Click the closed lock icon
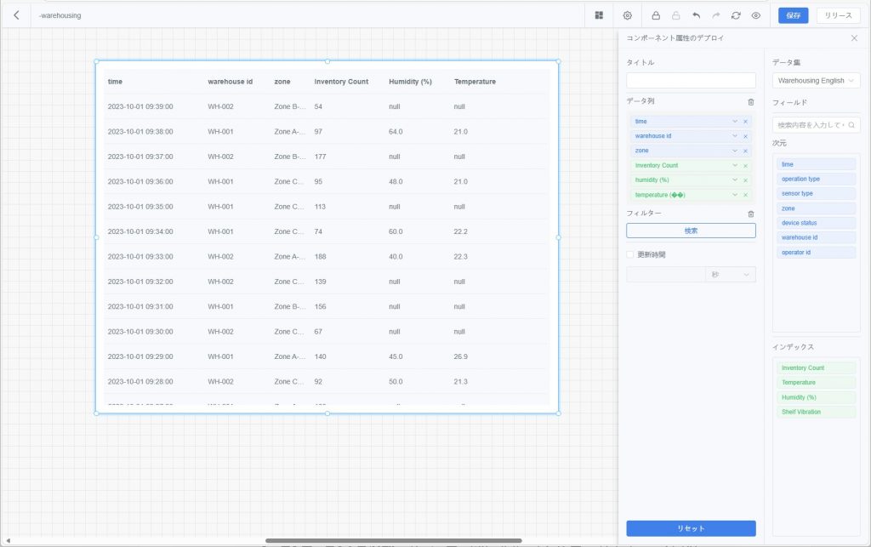This screenshot has height=547, width=871. tap(656, 15)
